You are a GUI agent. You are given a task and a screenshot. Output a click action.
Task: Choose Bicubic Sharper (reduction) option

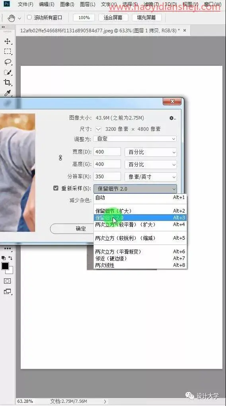tap(140, 238)
